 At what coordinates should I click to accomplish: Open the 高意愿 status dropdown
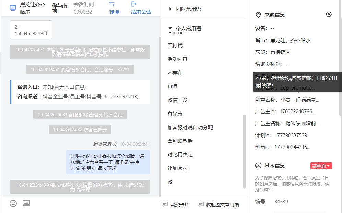coord(321,166)
